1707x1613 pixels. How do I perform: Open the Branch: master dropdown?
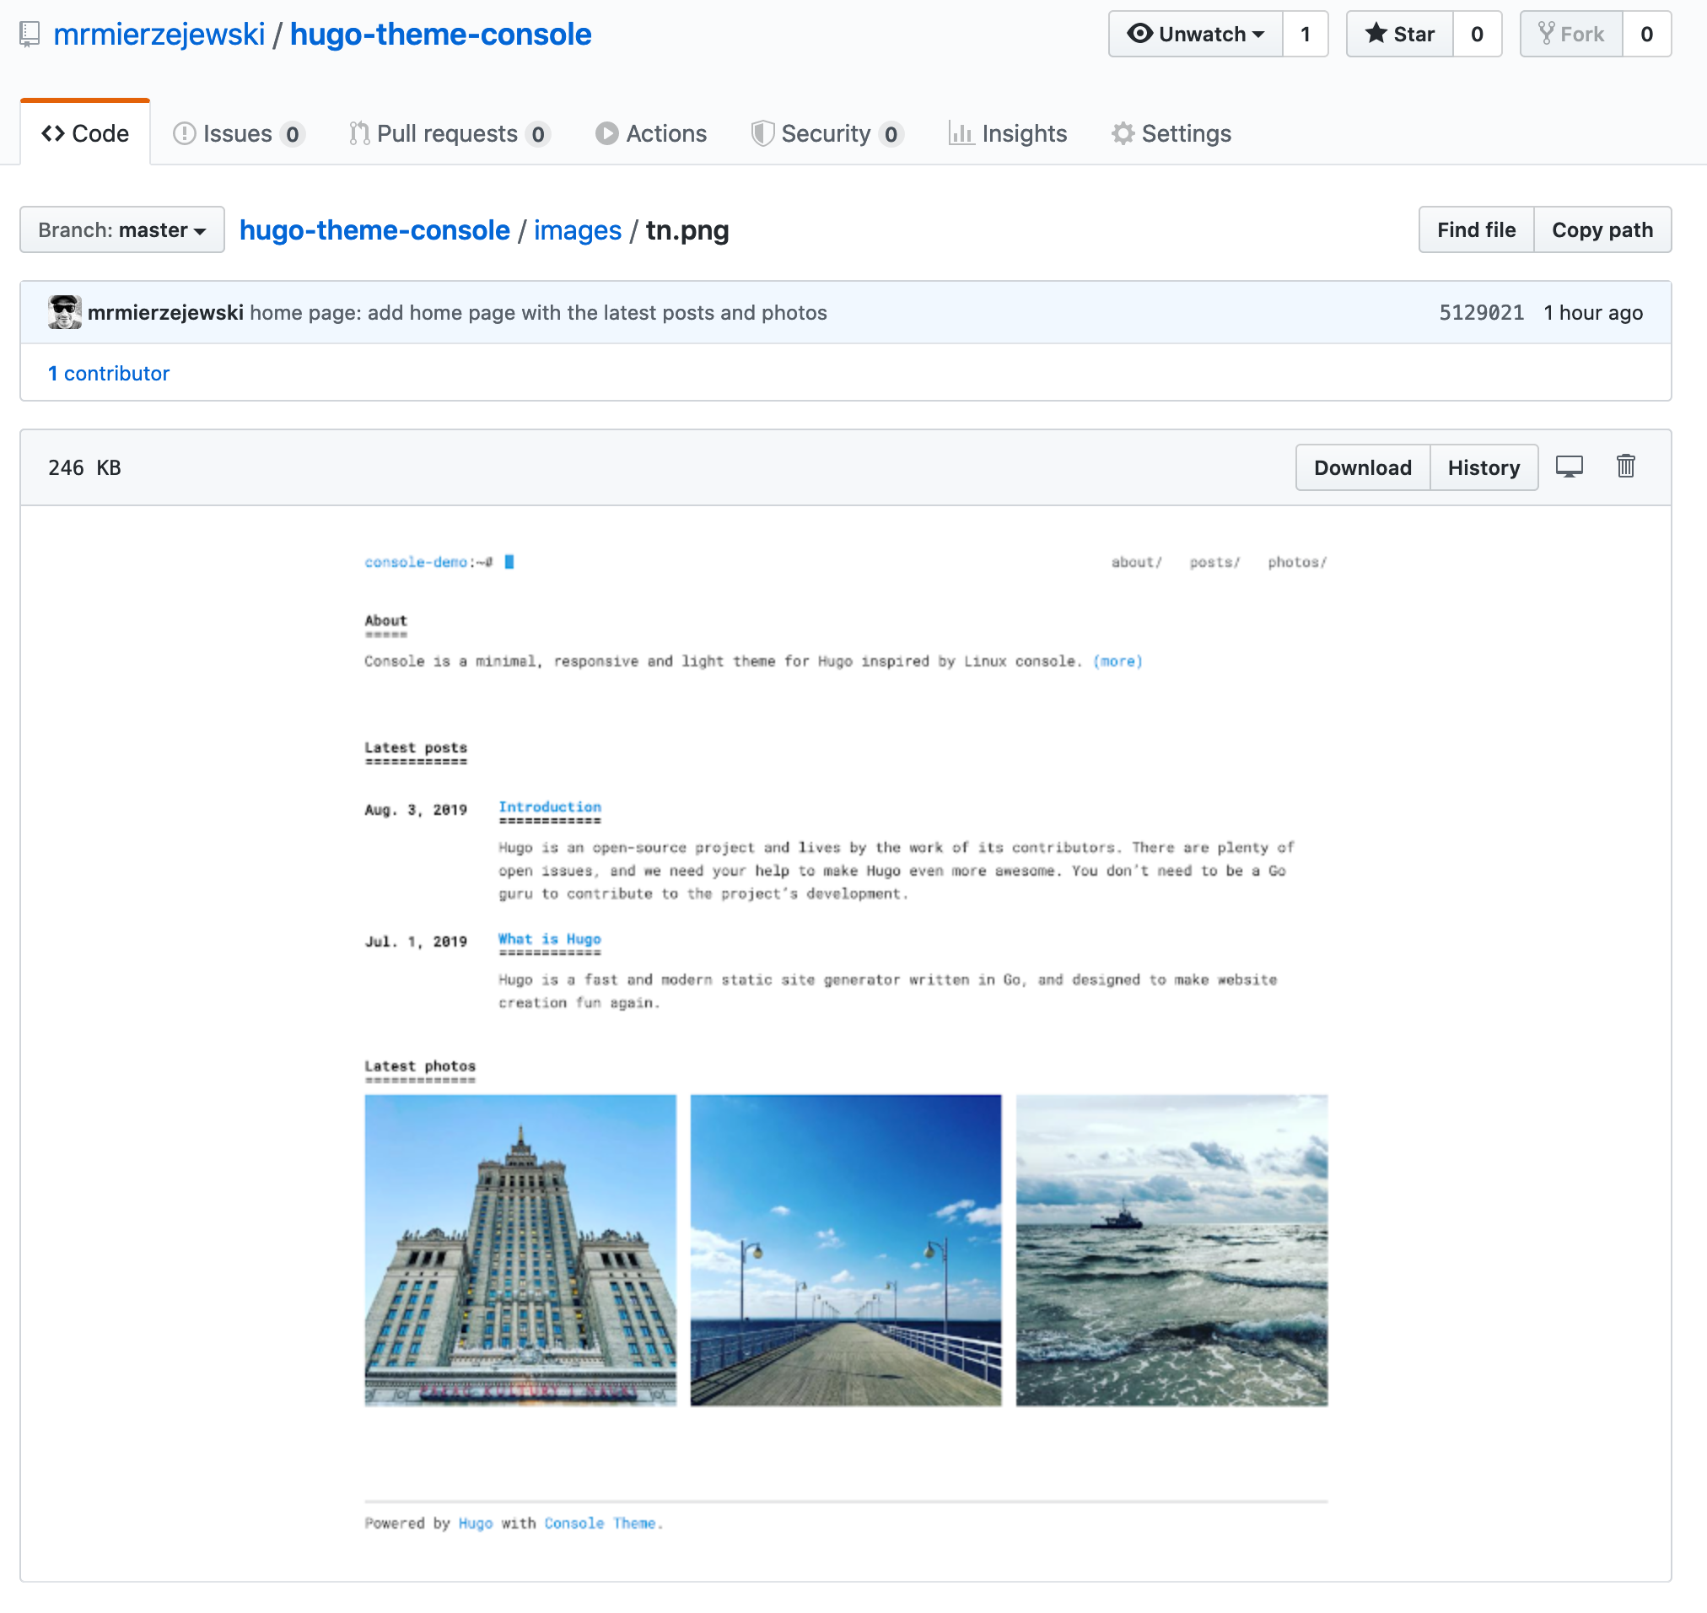(121, 229)
